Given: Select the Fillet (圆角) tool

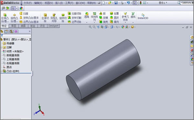Looking at the screenshot, I should pos(87,15).
